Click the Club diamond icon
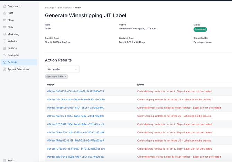 (x=5, y=27)
